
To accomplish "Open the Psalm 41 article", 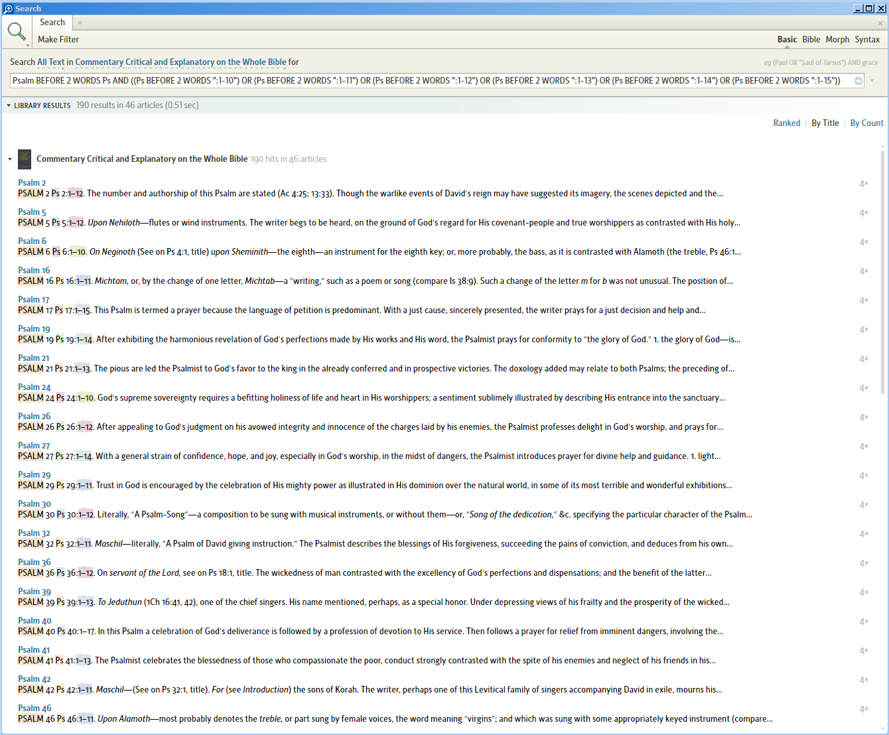I will (34, 649).
